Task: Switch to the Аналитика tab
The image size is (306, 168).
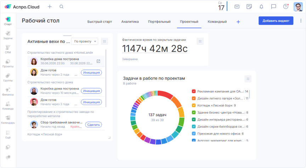Action: (130, 22)
